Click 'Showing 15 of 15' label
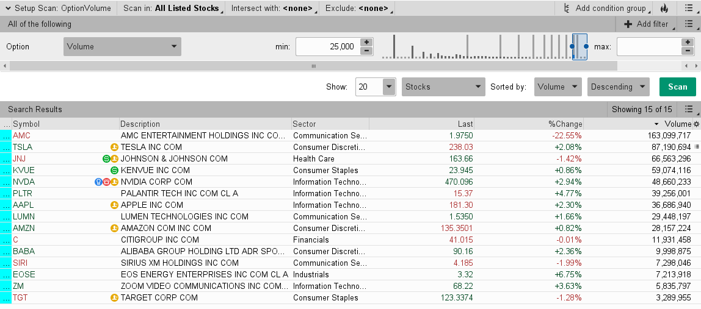The height and width of the screenshot is (309, 701). (x=642, y=109)
